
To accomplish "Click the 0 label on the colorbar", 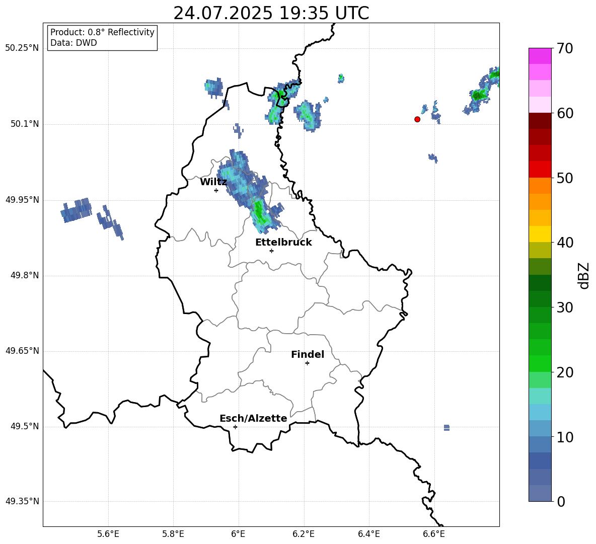I will tap(561, 502).
